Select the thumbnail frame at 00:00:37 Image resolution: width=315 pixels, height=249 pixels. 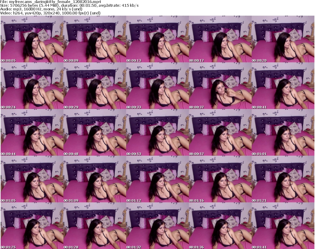click(220, 86)
